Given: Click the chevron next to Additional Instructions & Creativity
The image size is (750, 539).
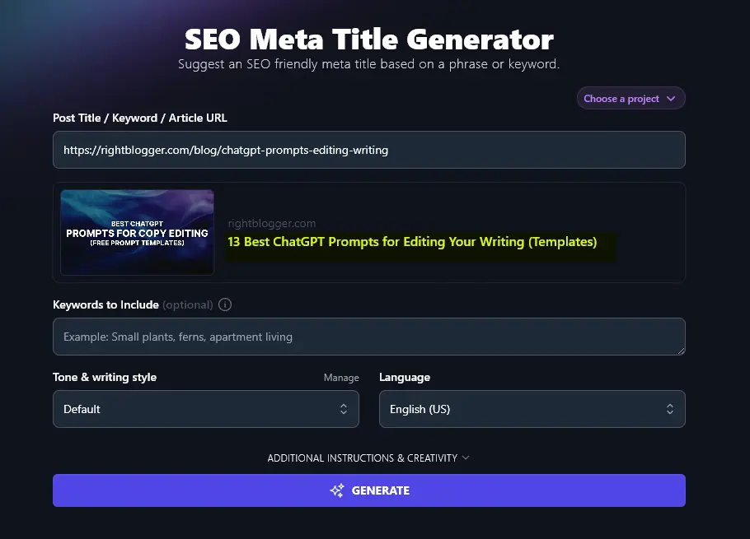Looking at the screenshot, I should coord(466,458).
